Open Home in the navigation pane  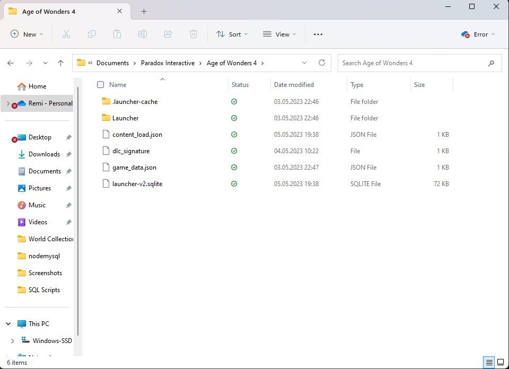tap(37, 86)
